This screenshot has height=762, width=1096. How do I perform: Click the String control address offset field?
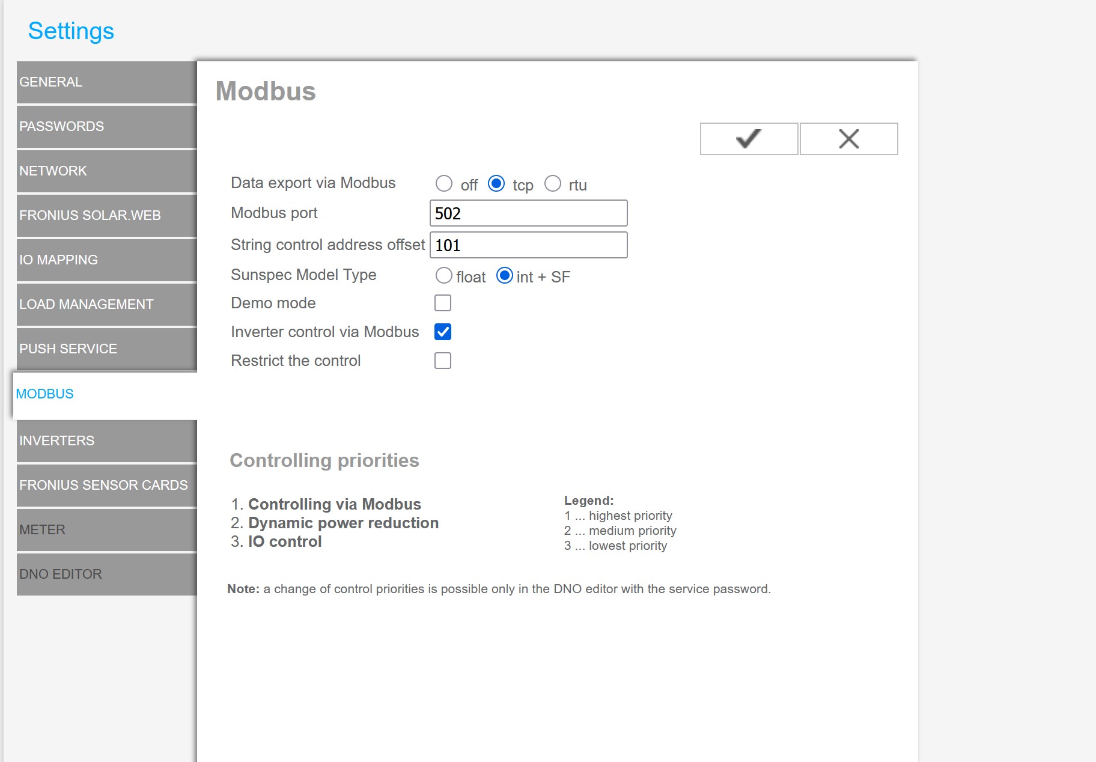click(x=529, y=245)
